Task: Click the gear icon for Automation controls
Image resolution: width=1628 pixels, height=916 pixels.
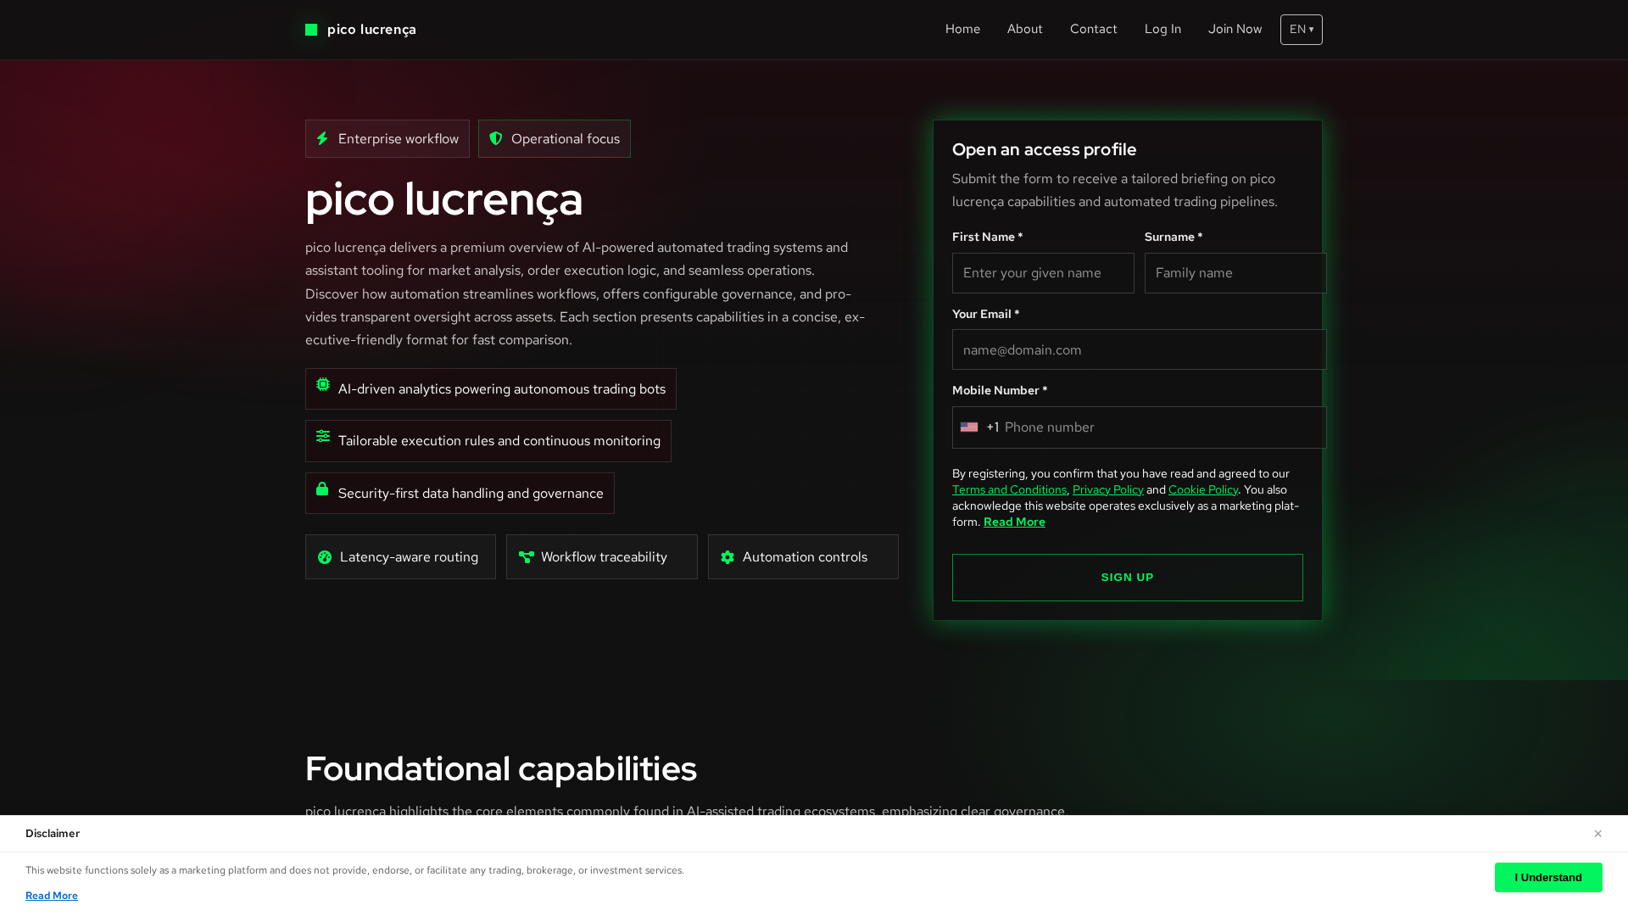Action: click(728, 557)
